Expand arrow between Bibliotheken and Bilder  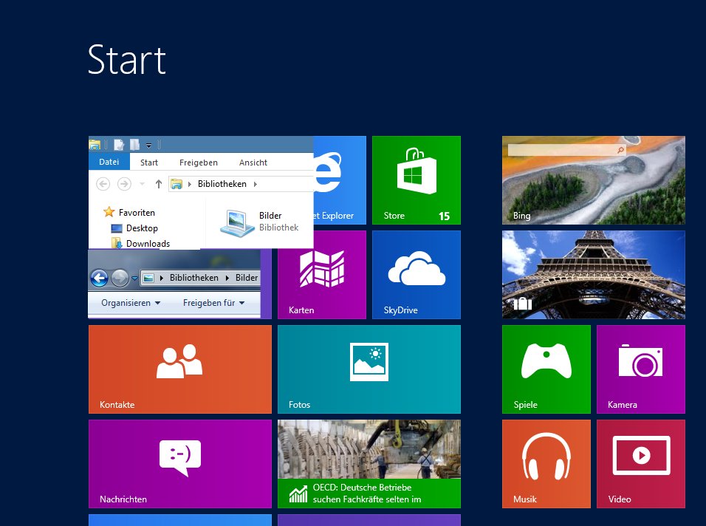click(x=227, y=278)
